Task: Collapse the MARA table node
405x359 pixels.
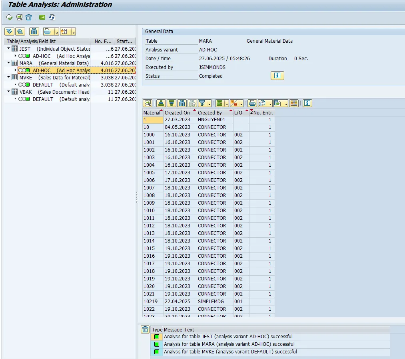Action: 8,63
